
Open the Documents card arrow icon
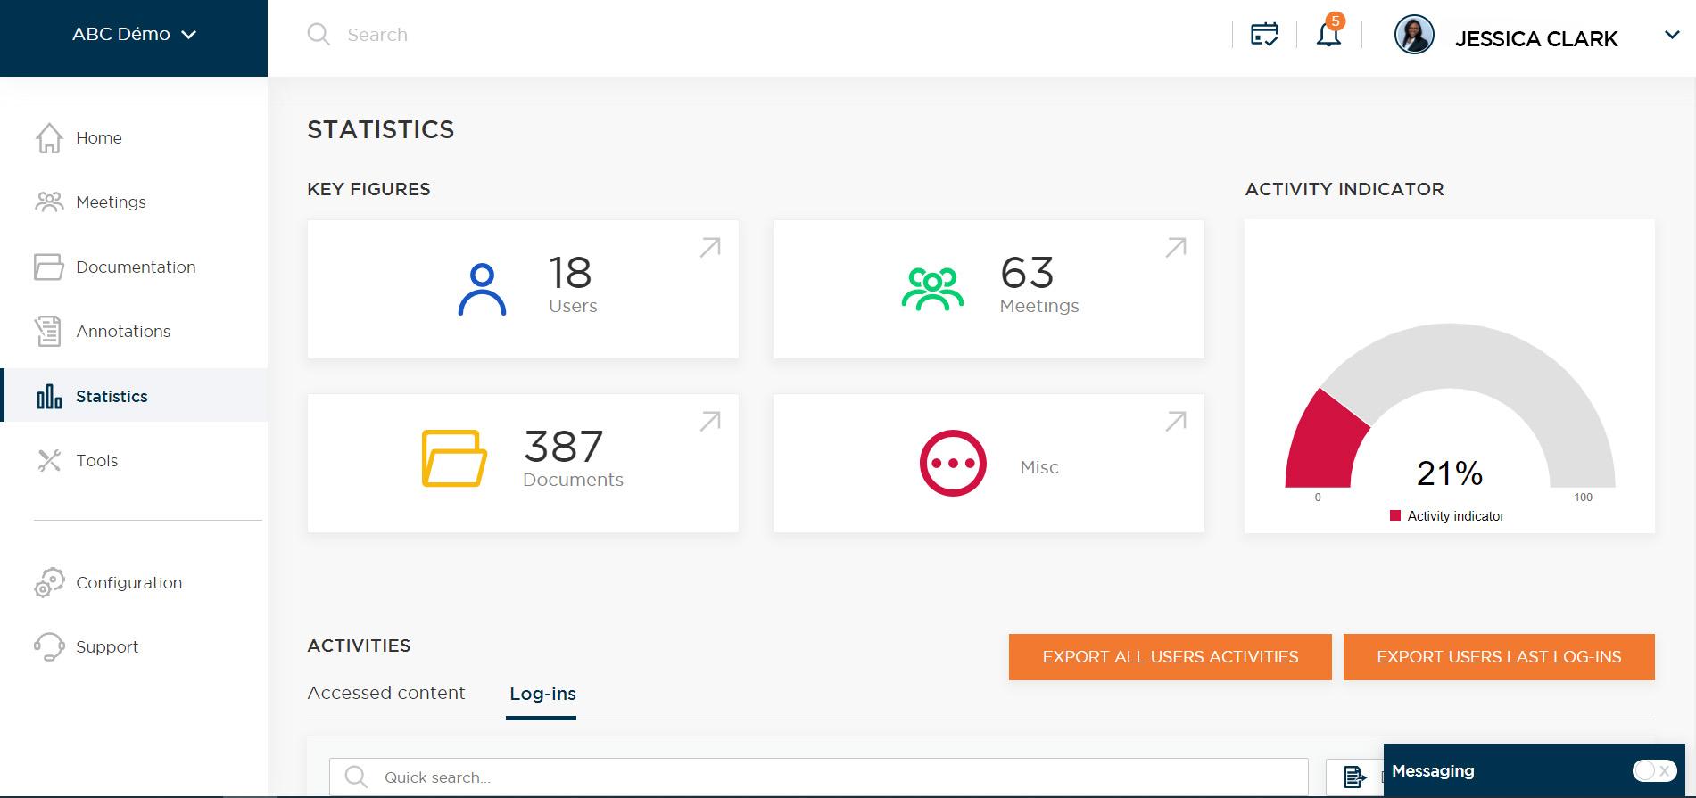tap(710, 421)
